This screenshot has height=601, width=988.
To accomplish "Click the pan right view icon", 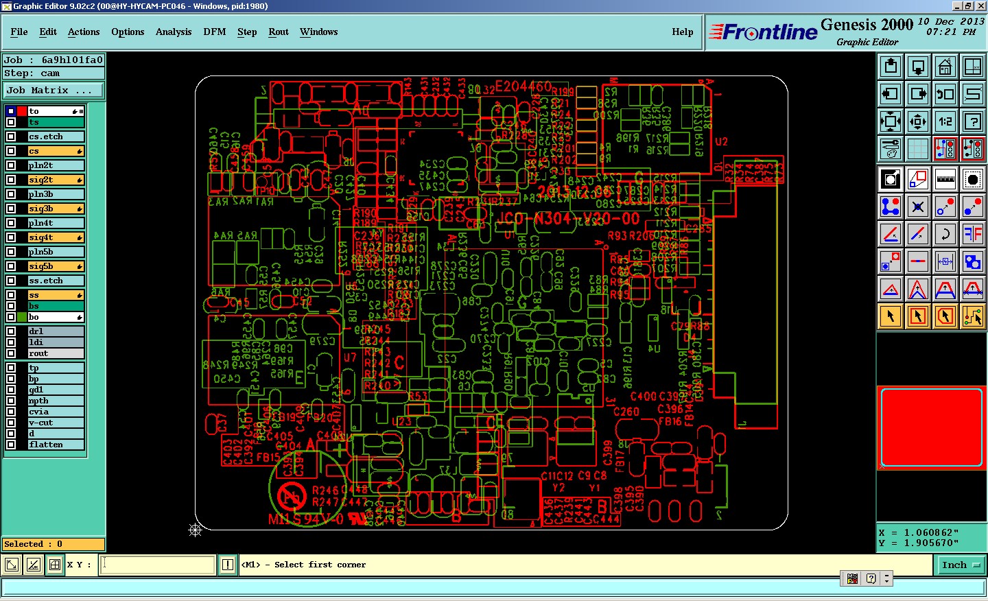I will (918, 94).
